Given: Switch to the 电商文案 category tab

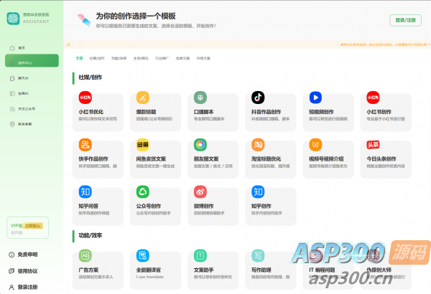Looking at the screenshot, I should (x=182, y=58).
